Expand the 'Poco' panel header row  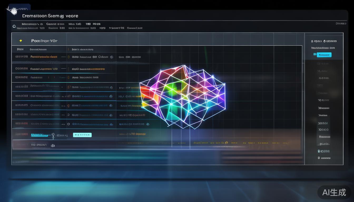tap(44, 41)
